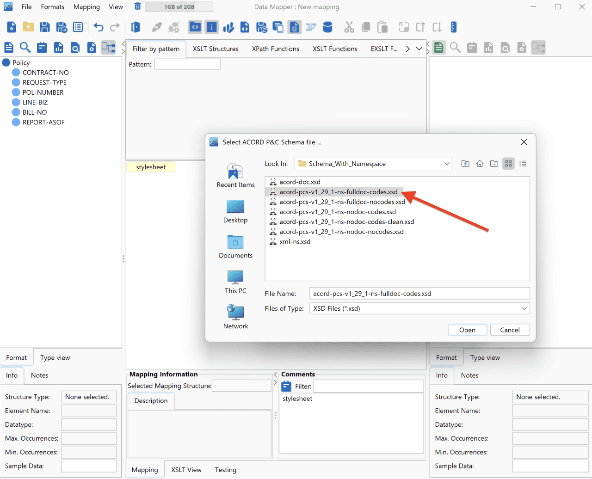Click the list form icon in main toolbar
Viewport: 592px width, 479px height.
[x=78, y=27]
